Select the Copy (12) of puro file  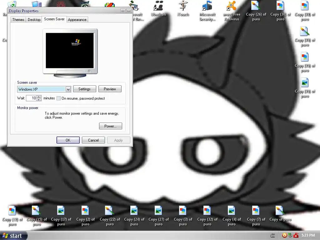tap(12, 216)
